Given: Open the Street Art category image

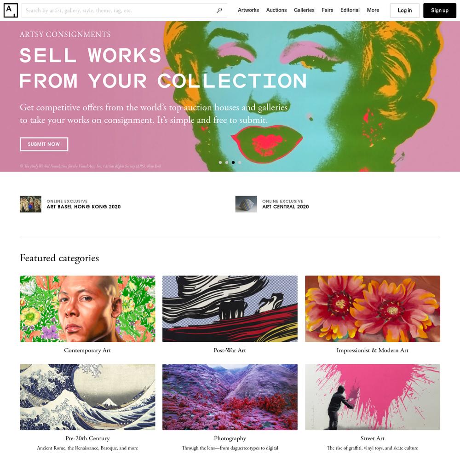Looking at the screenshot, I should [373, 397].
